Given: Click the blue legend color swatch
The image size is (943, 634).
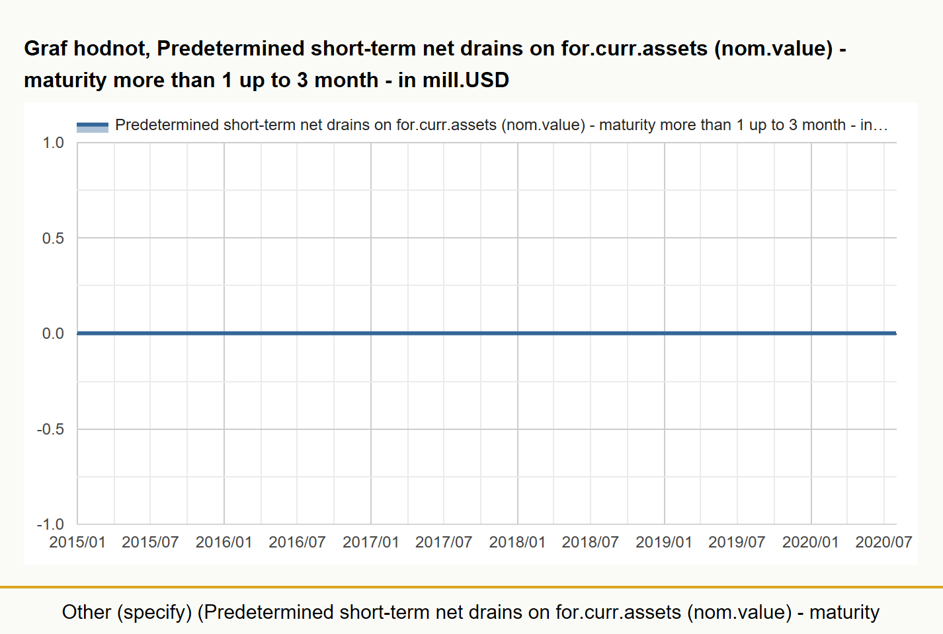Looking at the screenshot, I should click(93, 127).
